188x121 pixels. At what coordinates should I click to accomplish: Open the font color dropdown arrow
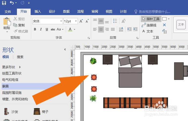74,29
